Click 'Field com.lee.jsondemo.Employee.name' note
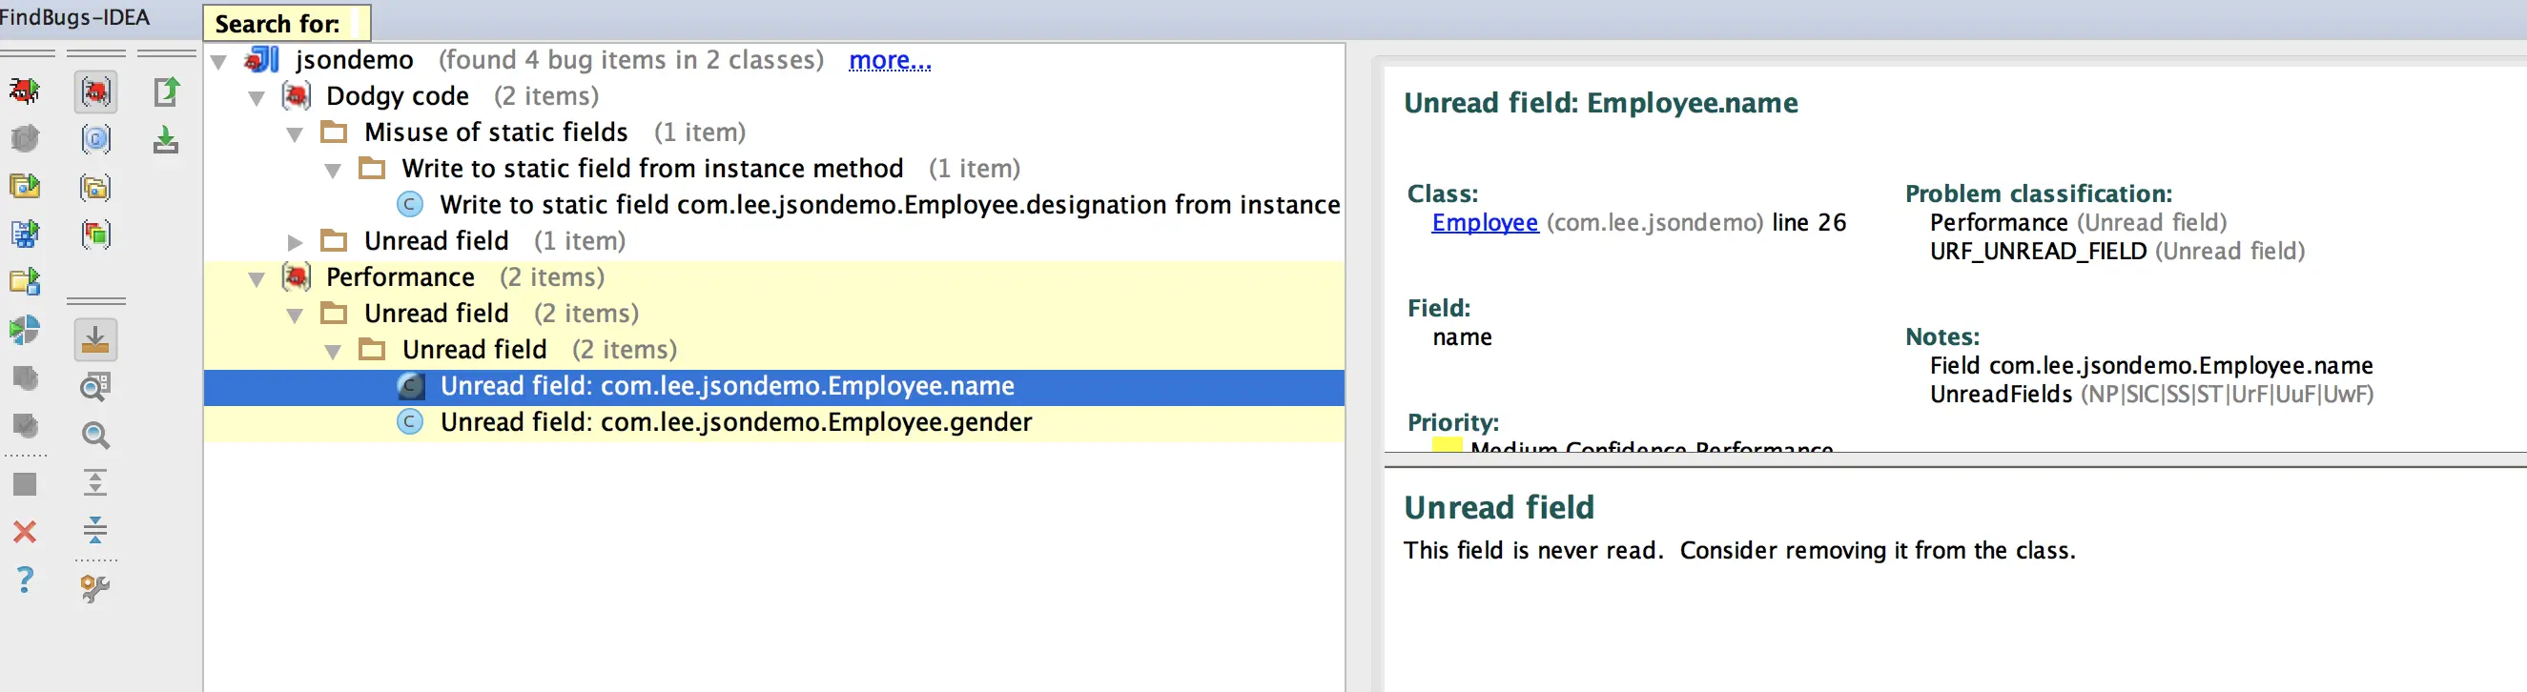2527x692 pixels. pyautogui.click(x=2151, y=367)
